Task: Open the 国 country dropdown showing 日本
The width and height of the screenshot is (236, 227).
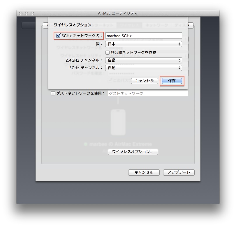Action: pyautogui.click(x=144, y=44)
